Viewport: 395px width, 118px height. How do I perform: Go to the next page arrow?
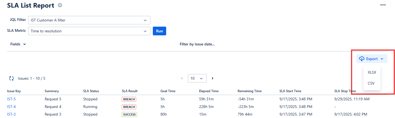pyautogui.click(x=212, y=78)
